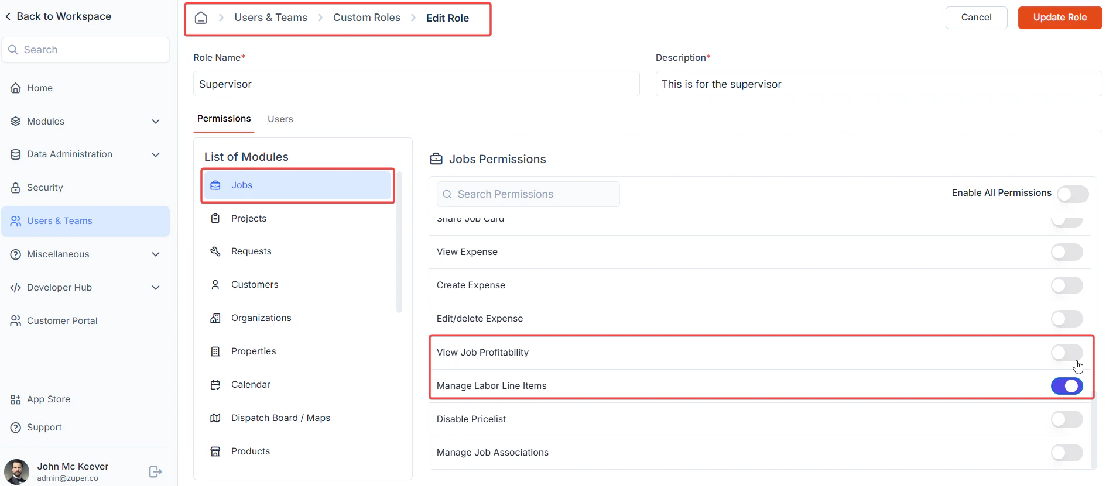Viewport: 1106px width, 486px height.
Task: Expand the Developer Hub chevron
Action: point(156,288)
